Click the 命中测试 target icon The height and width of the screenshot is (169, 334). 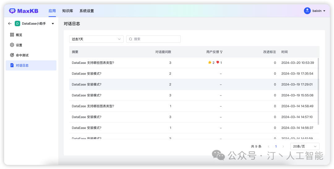point(12,55)
